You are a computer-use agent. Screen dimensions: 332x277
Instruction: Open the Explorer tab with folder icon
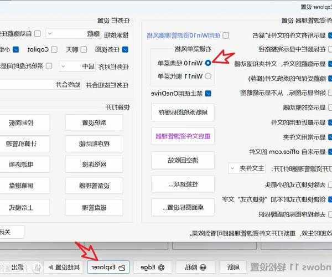coord(108,267)
